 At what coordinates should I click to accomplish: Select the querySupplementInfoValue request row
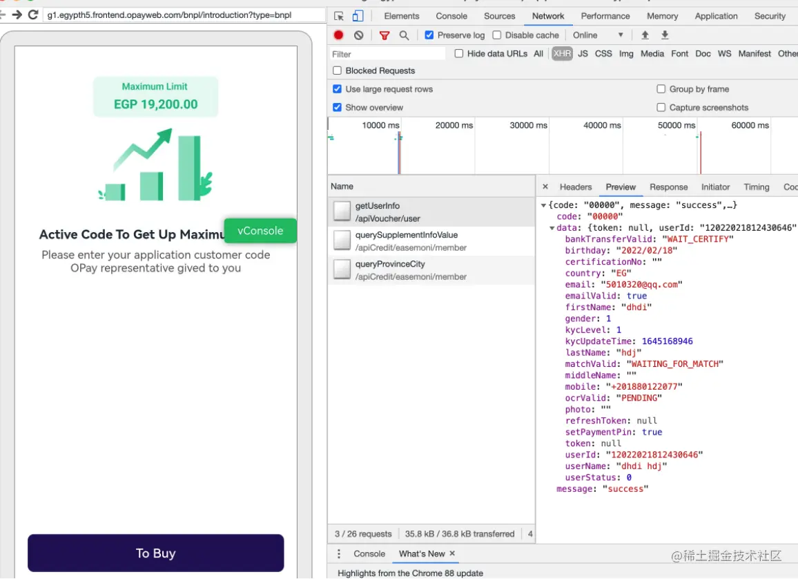point(431,241)
